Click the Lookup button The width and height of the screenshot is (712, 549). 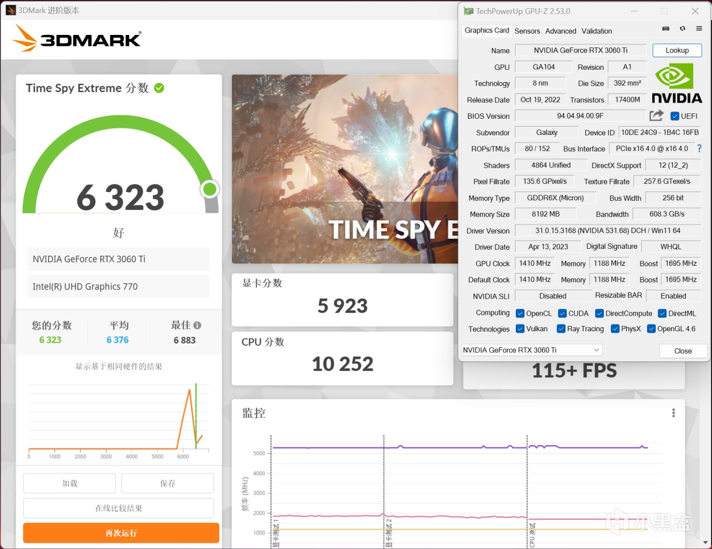[677, 50]
